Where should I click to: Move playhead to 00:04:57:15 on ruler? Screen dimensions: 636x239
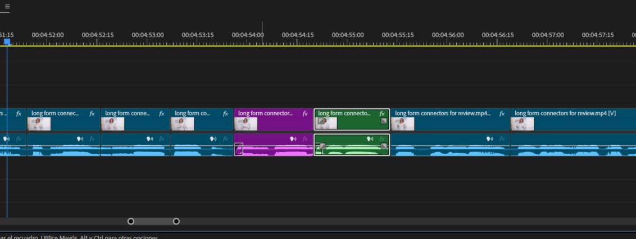[598, 35]
